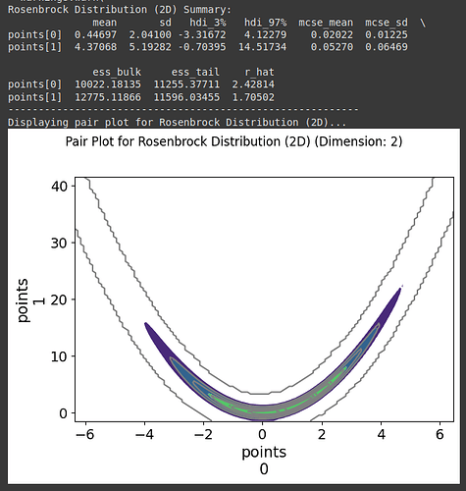The height and width of the screenshot is (491, 466).
Task: Click the y-axis tick label 40
Action: click(59, 187)
